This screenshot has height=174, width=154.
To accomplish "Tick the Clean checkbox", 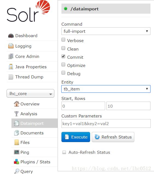I will point(63,48).
